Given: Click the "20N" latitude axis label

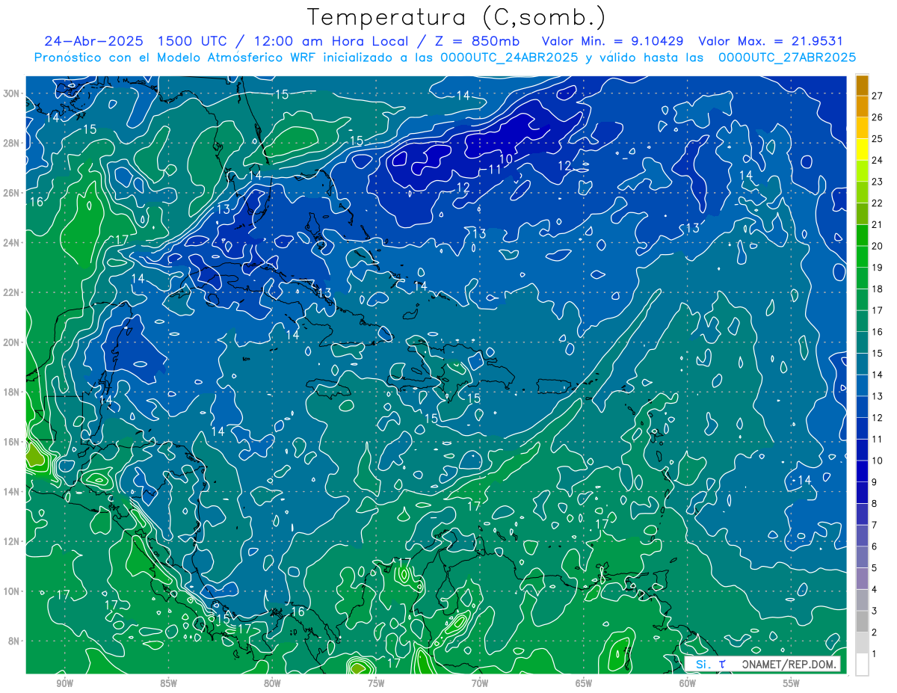Looking at the screenshot, I should tap(12, 342).
